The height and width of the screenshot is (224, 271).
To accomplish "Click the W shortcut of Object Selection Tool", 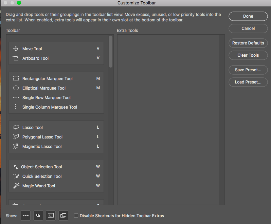I will 98,167.
